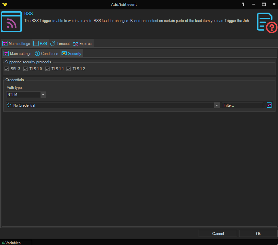Click the question mark help button
The width and height of the screenshot is (278, 245).
tap(243, 4)
